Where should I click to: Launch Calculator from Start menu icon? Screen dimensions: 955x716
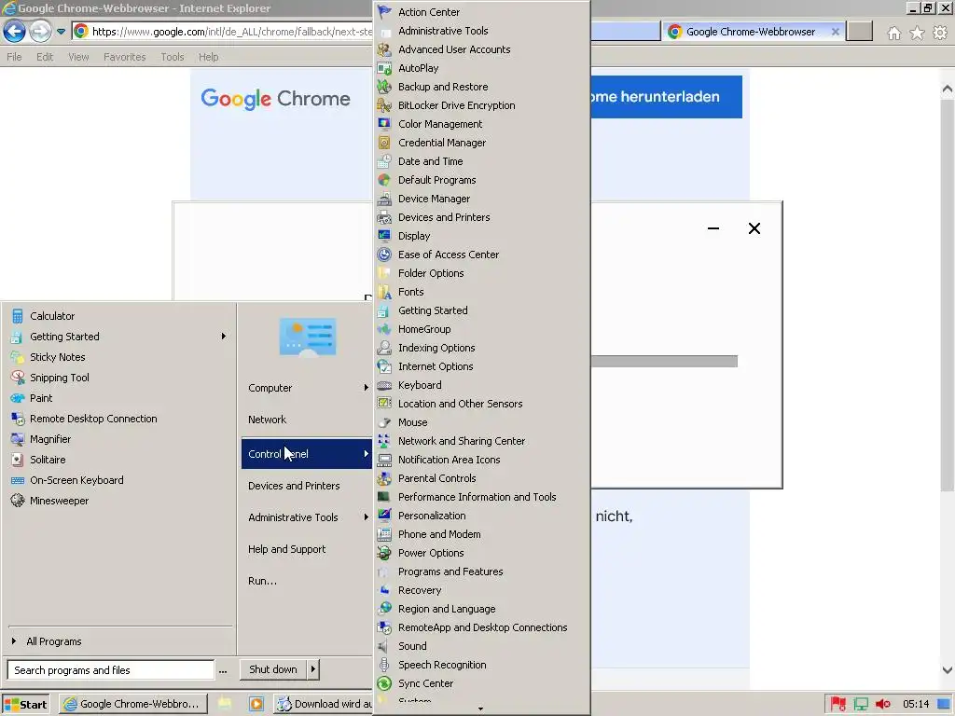pos(18,316)
